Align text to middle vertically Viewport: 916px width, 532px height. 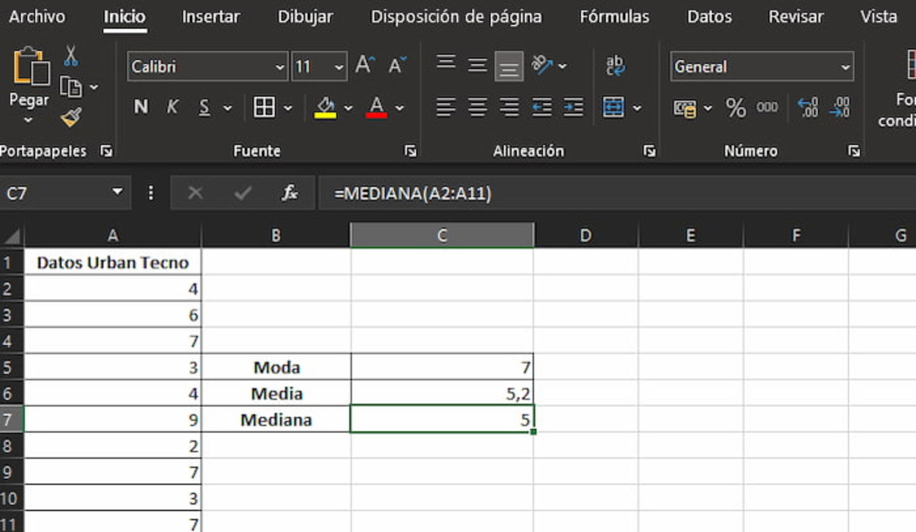(x=477, y=65)
